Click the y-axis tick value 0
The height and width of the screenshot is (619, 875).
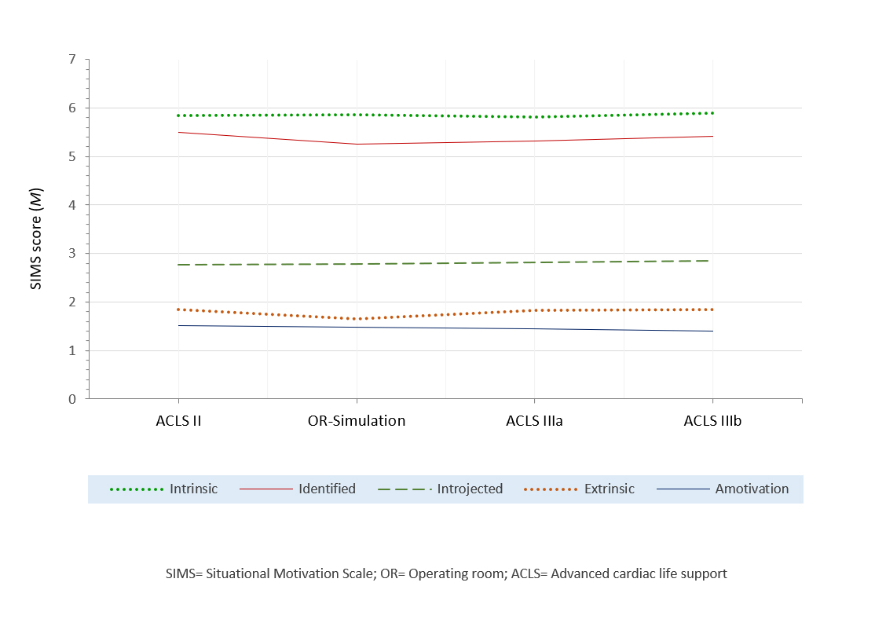72,399
